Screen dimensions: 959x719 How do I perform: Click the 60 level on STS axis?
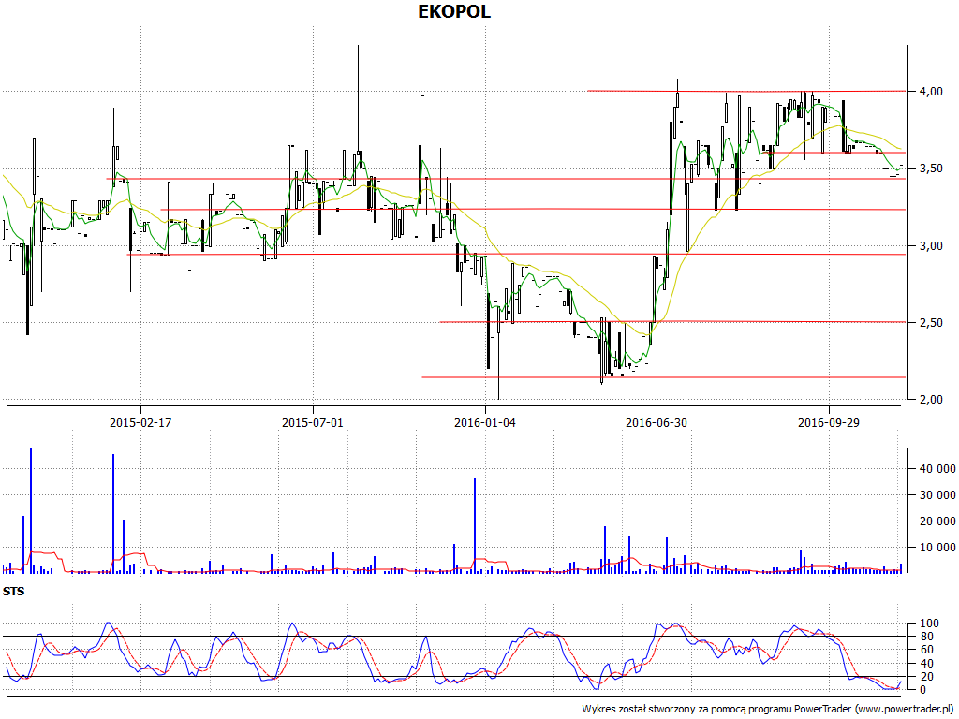(926, 650)
